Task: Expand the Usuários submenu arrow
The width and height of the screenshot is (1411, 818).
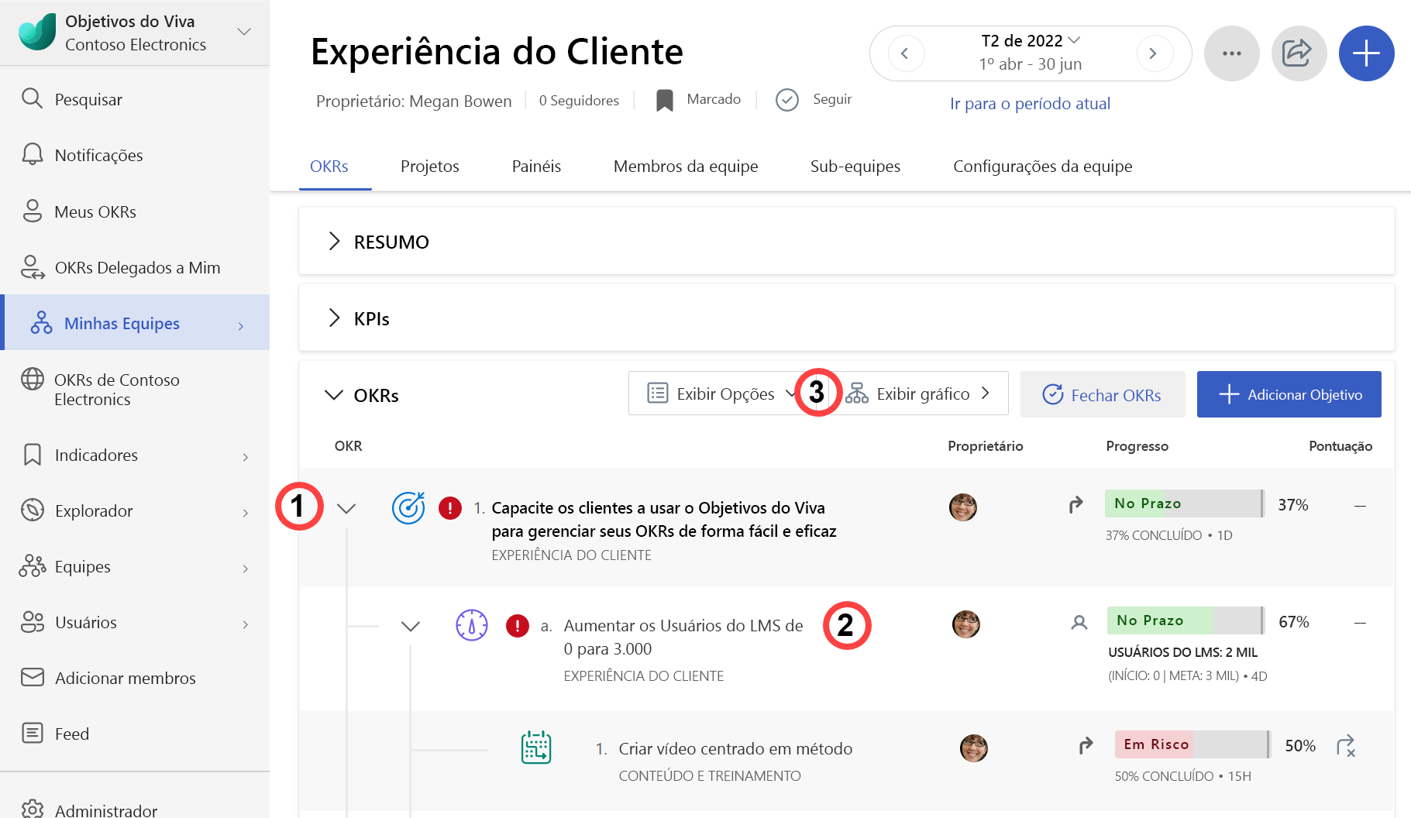Action: (246, 624)
